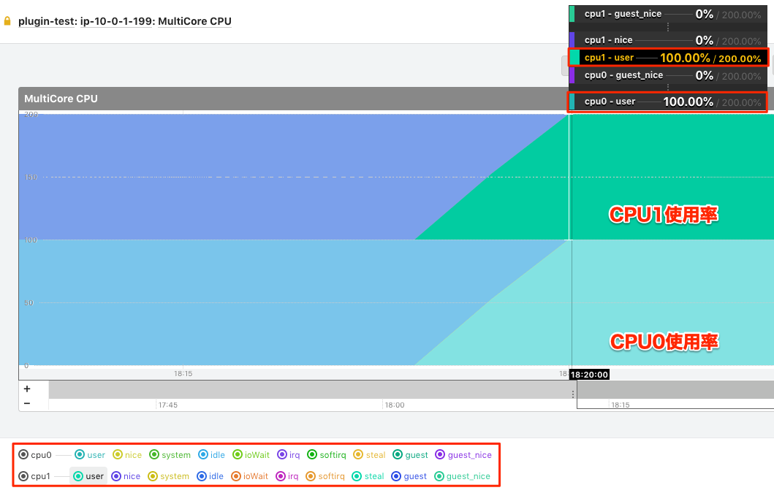Open the plugin-test breadcrumb link
The width and height of the screenshot is (774, 493).
45,21
